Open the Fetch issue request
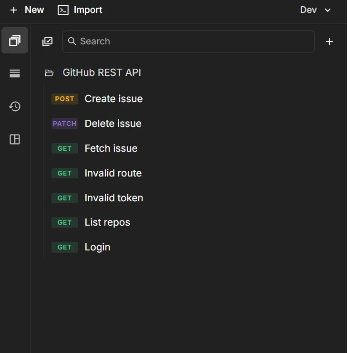The image size is (347, 353). pos(111,148)
